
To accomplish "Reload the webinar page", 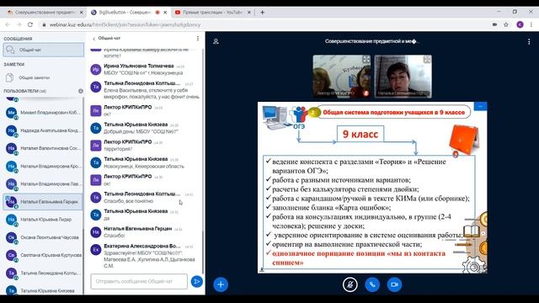I will [x=30, y=24].
